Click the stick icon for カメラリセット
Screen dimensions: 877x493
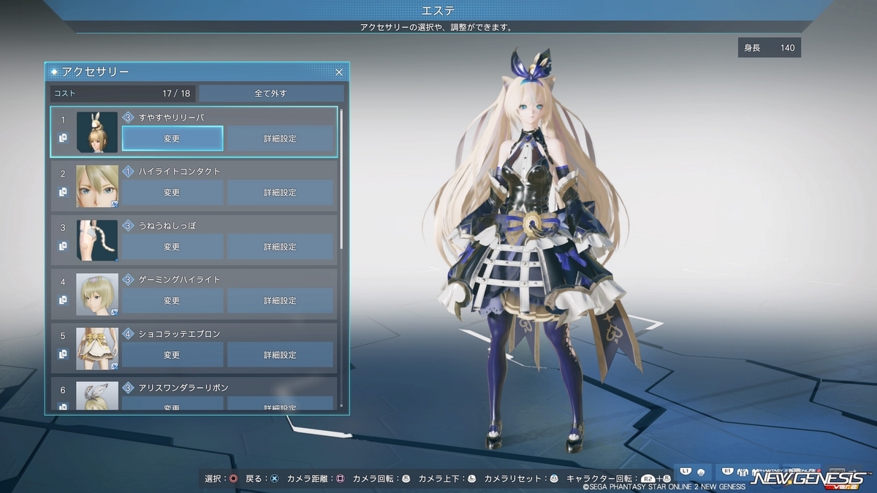[554, 479]
